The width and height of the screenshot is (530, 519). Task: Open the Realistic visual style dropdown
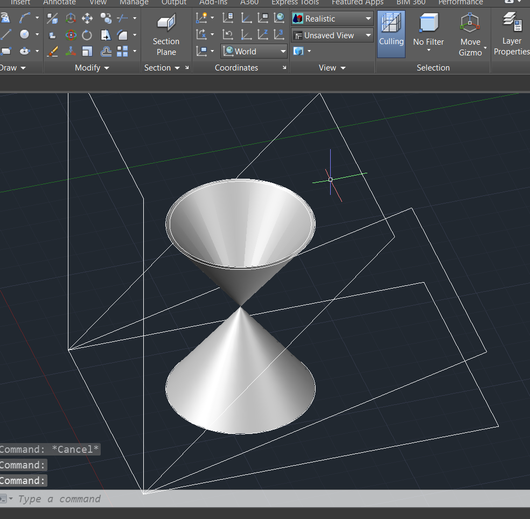[x=368, y=18]
